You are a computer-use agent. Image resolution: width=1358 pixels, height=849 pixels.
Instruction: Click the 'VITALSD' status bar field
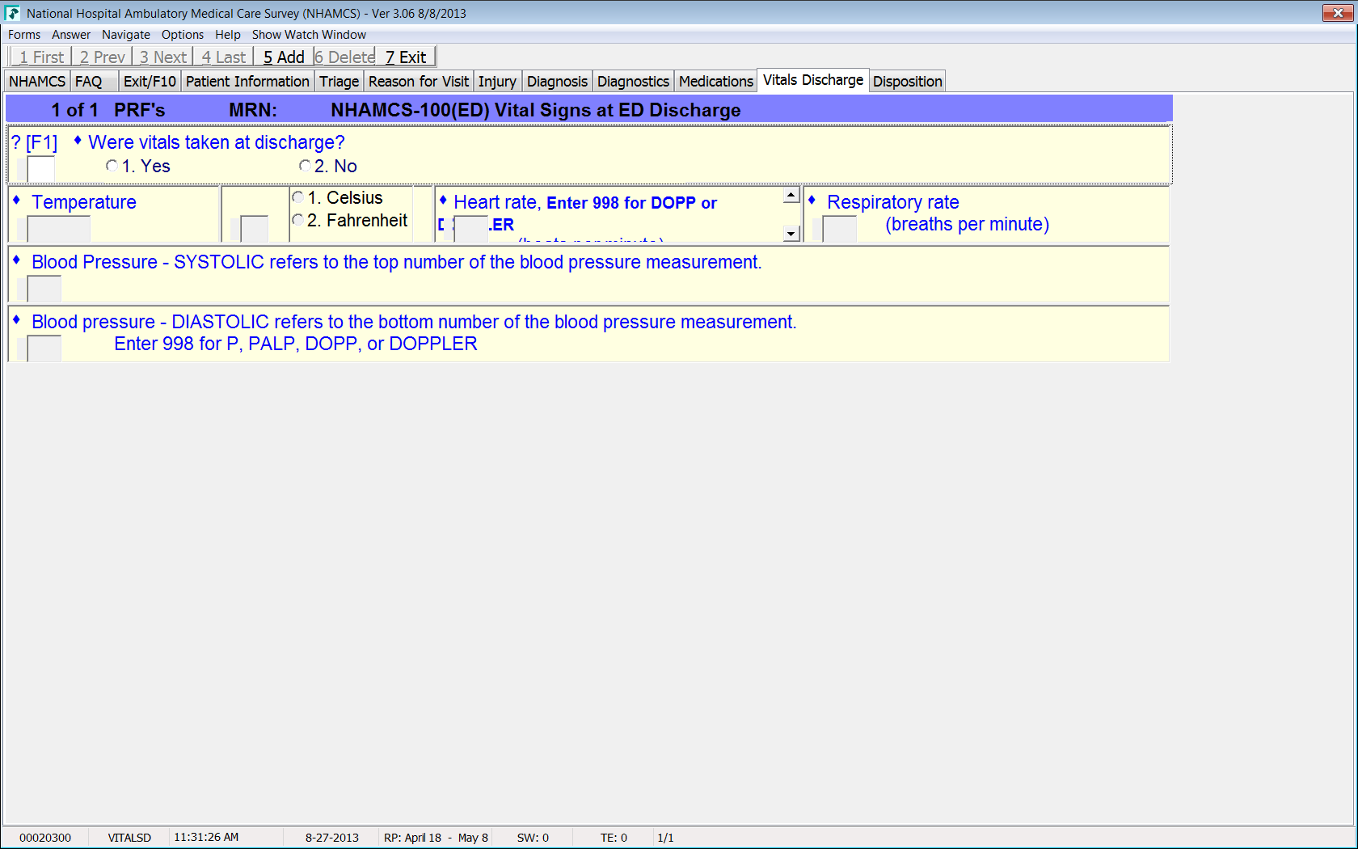click(129, 838)
